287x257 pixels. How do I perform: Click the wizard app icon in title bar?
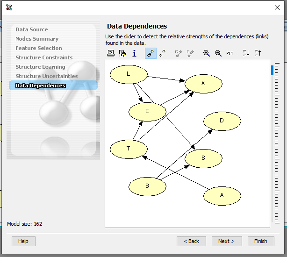pos(9,7)
